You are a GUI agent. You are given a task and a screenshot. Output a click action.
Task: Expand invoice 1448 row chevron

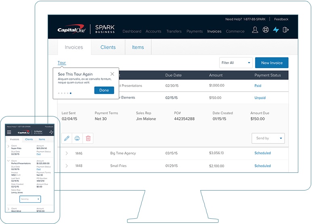tap(67, 166)
